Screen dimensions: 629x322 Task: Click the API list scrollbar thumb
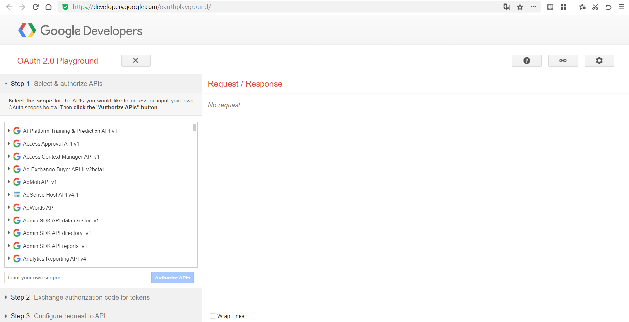[194, 128]
